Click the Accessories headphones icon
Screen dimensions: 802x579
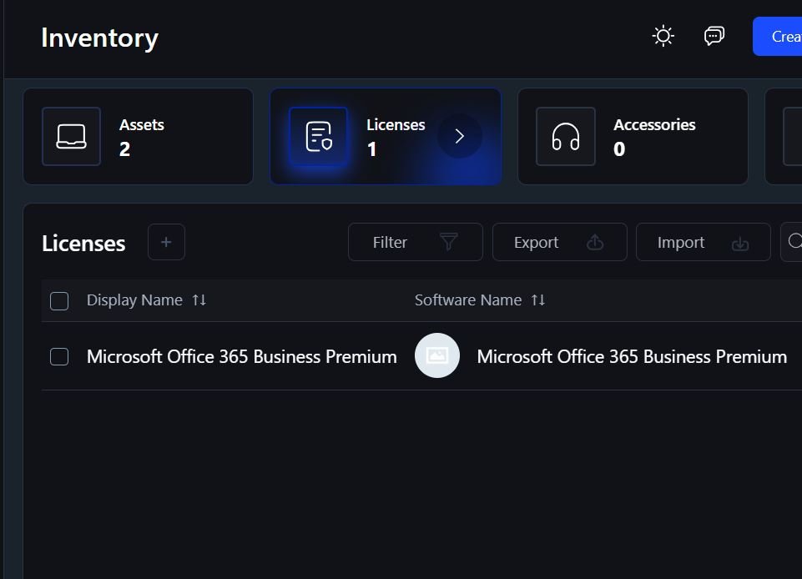[566, 136]
